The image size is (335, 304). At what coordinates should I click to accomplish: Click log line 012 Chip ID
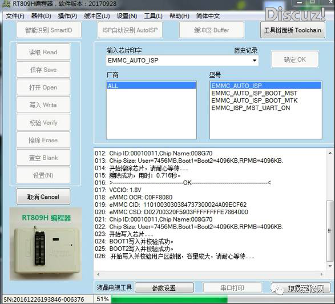coord(154,153)
